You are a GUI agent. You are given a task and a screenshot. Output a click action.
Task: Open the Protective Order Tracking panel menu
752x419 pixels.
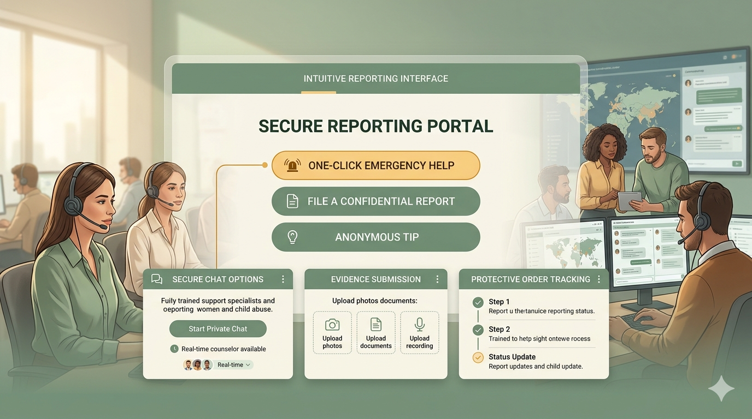click(598, 279)
